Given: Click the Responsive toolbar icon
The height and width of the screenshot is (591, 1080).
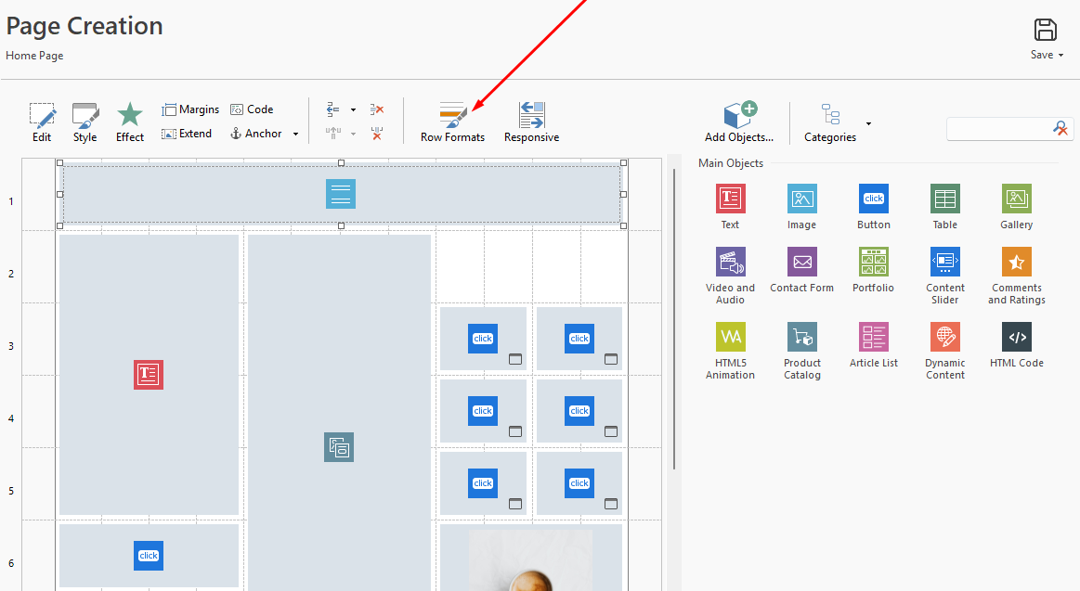Looking at the screenshot, I should point(531,122).
